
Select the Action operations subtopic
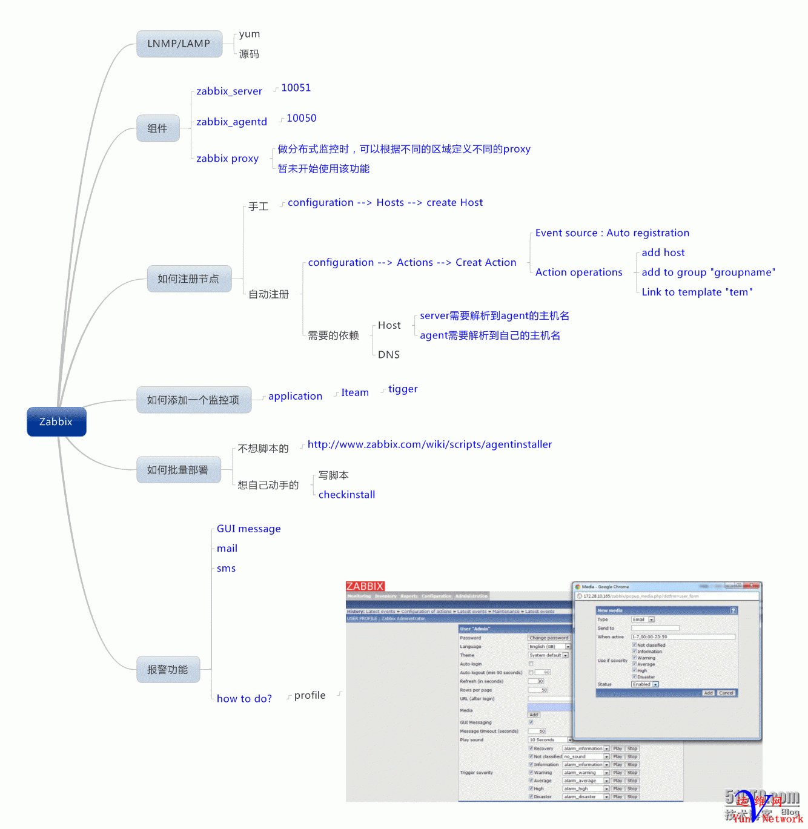(x=578, y=272)
